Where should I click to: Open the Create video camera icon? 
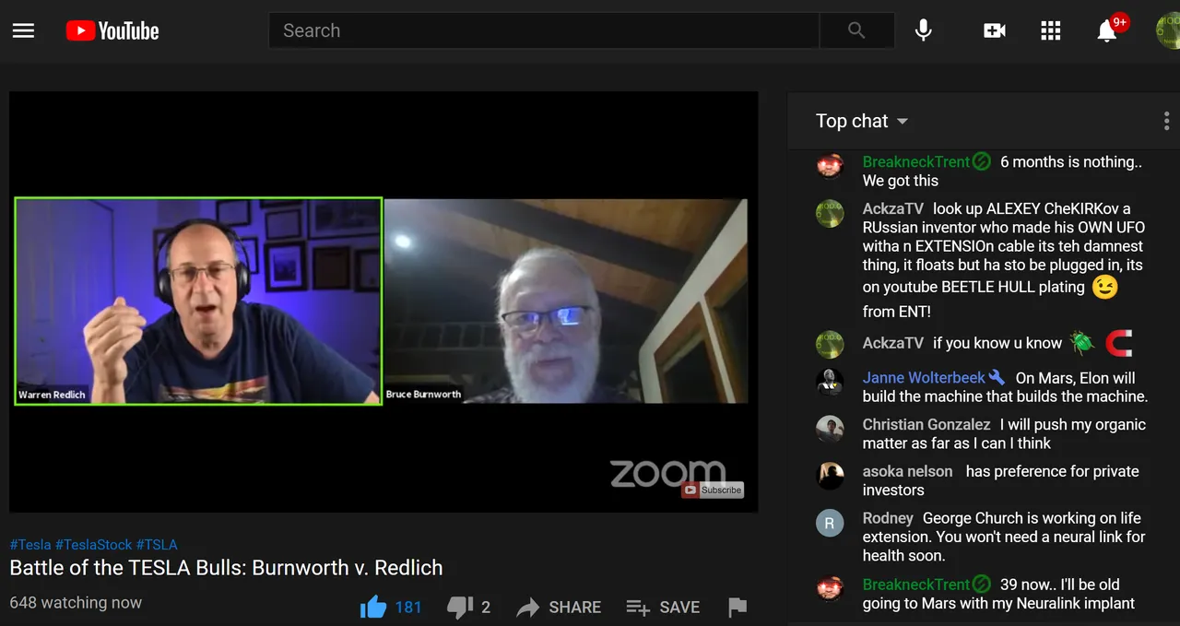[995, 30]
